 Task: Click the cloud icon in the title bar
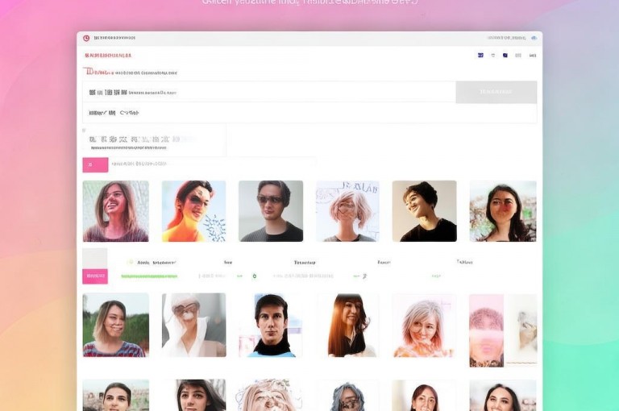(x=534, y=38)
